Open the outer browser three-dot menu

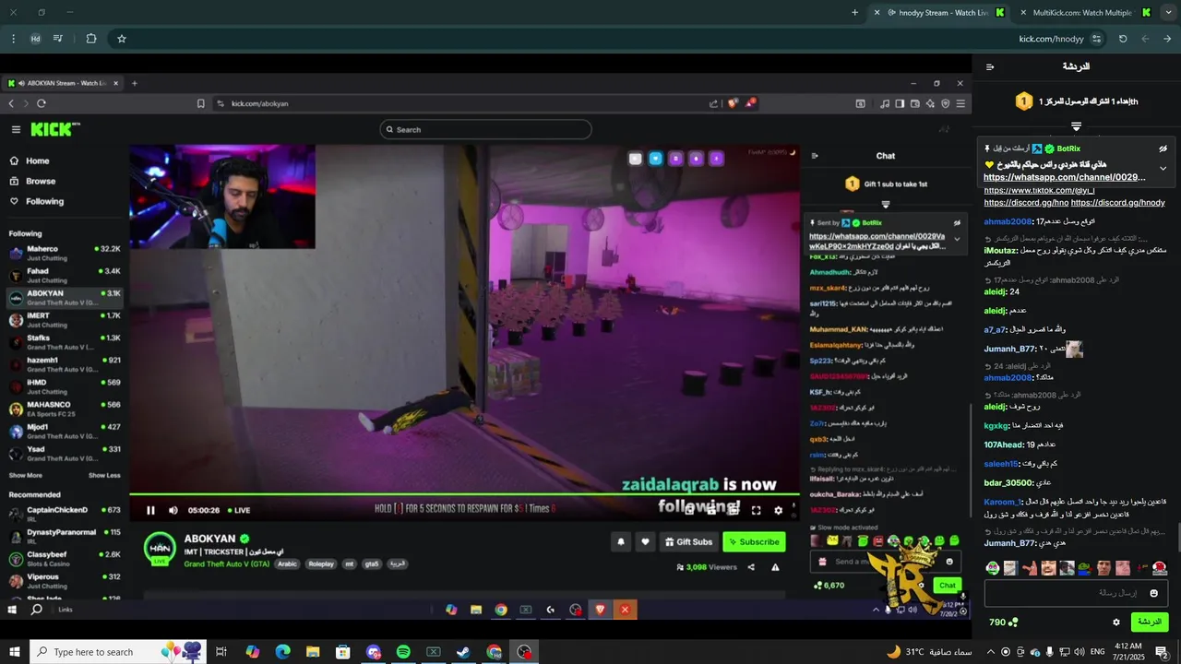pyautogui.click(x=13, y=39)
